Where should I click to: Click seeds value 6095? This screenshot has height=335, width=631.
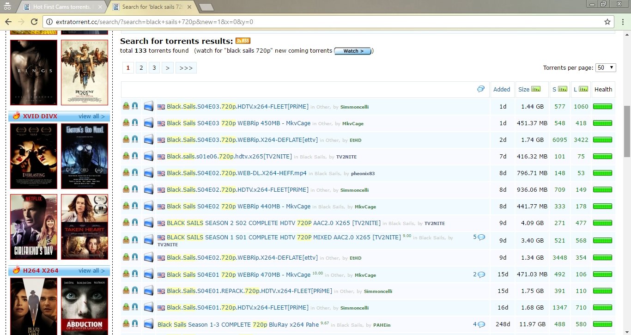point(559,140)
